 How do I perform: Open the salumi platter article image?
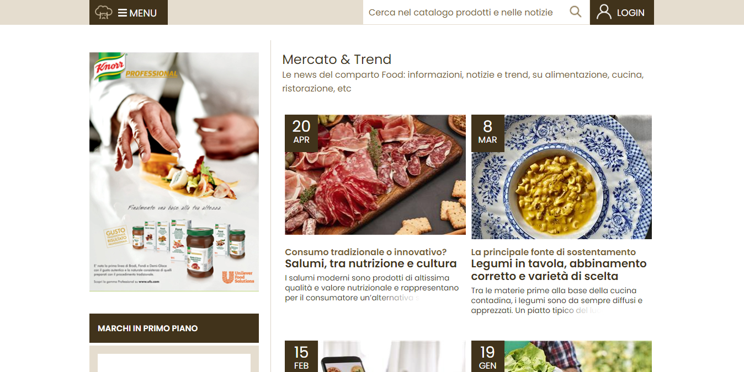click(x=375, y=175)
